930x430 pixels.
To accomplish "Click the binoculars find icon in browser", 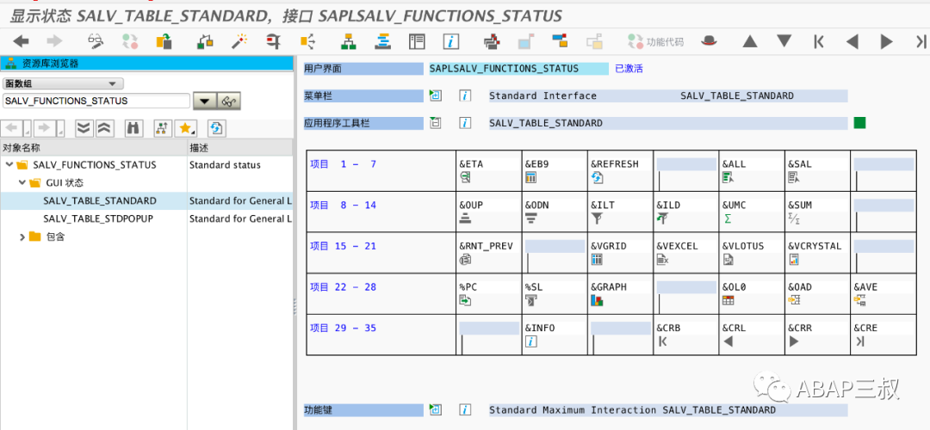I will [x=133, y=127].
